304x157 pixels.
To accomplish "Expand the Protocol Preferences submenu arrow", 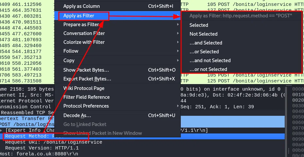I will (x=178, y=106).
